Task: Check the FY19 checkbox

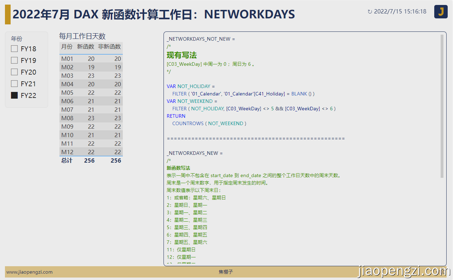Action: pyautogui.click(x=14, y=60)
